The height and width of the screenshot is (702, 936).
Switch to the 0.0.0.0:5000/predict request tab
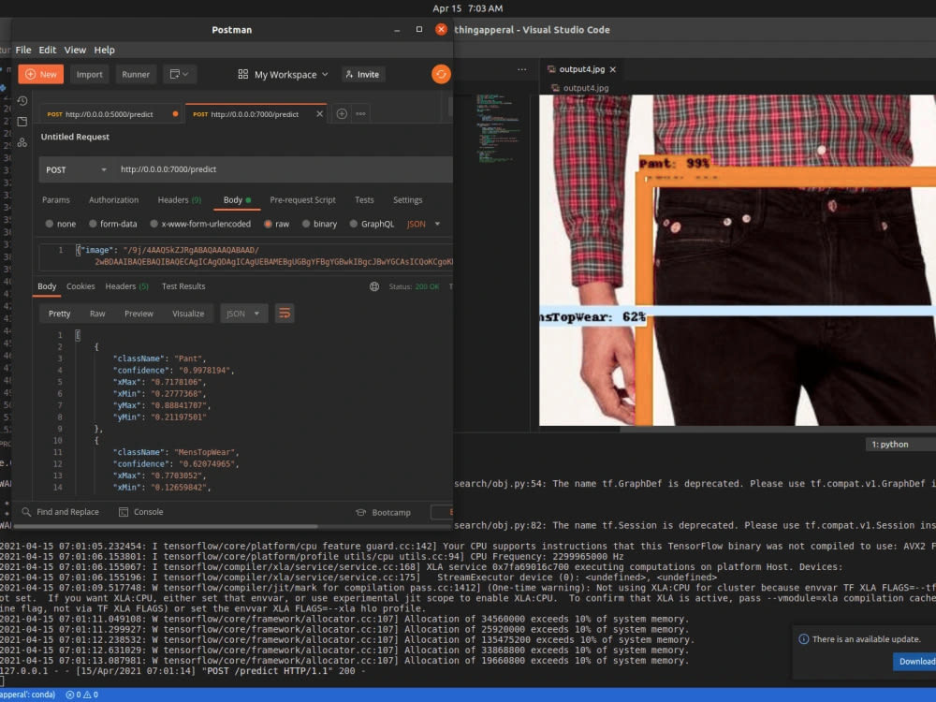point(111,114)
